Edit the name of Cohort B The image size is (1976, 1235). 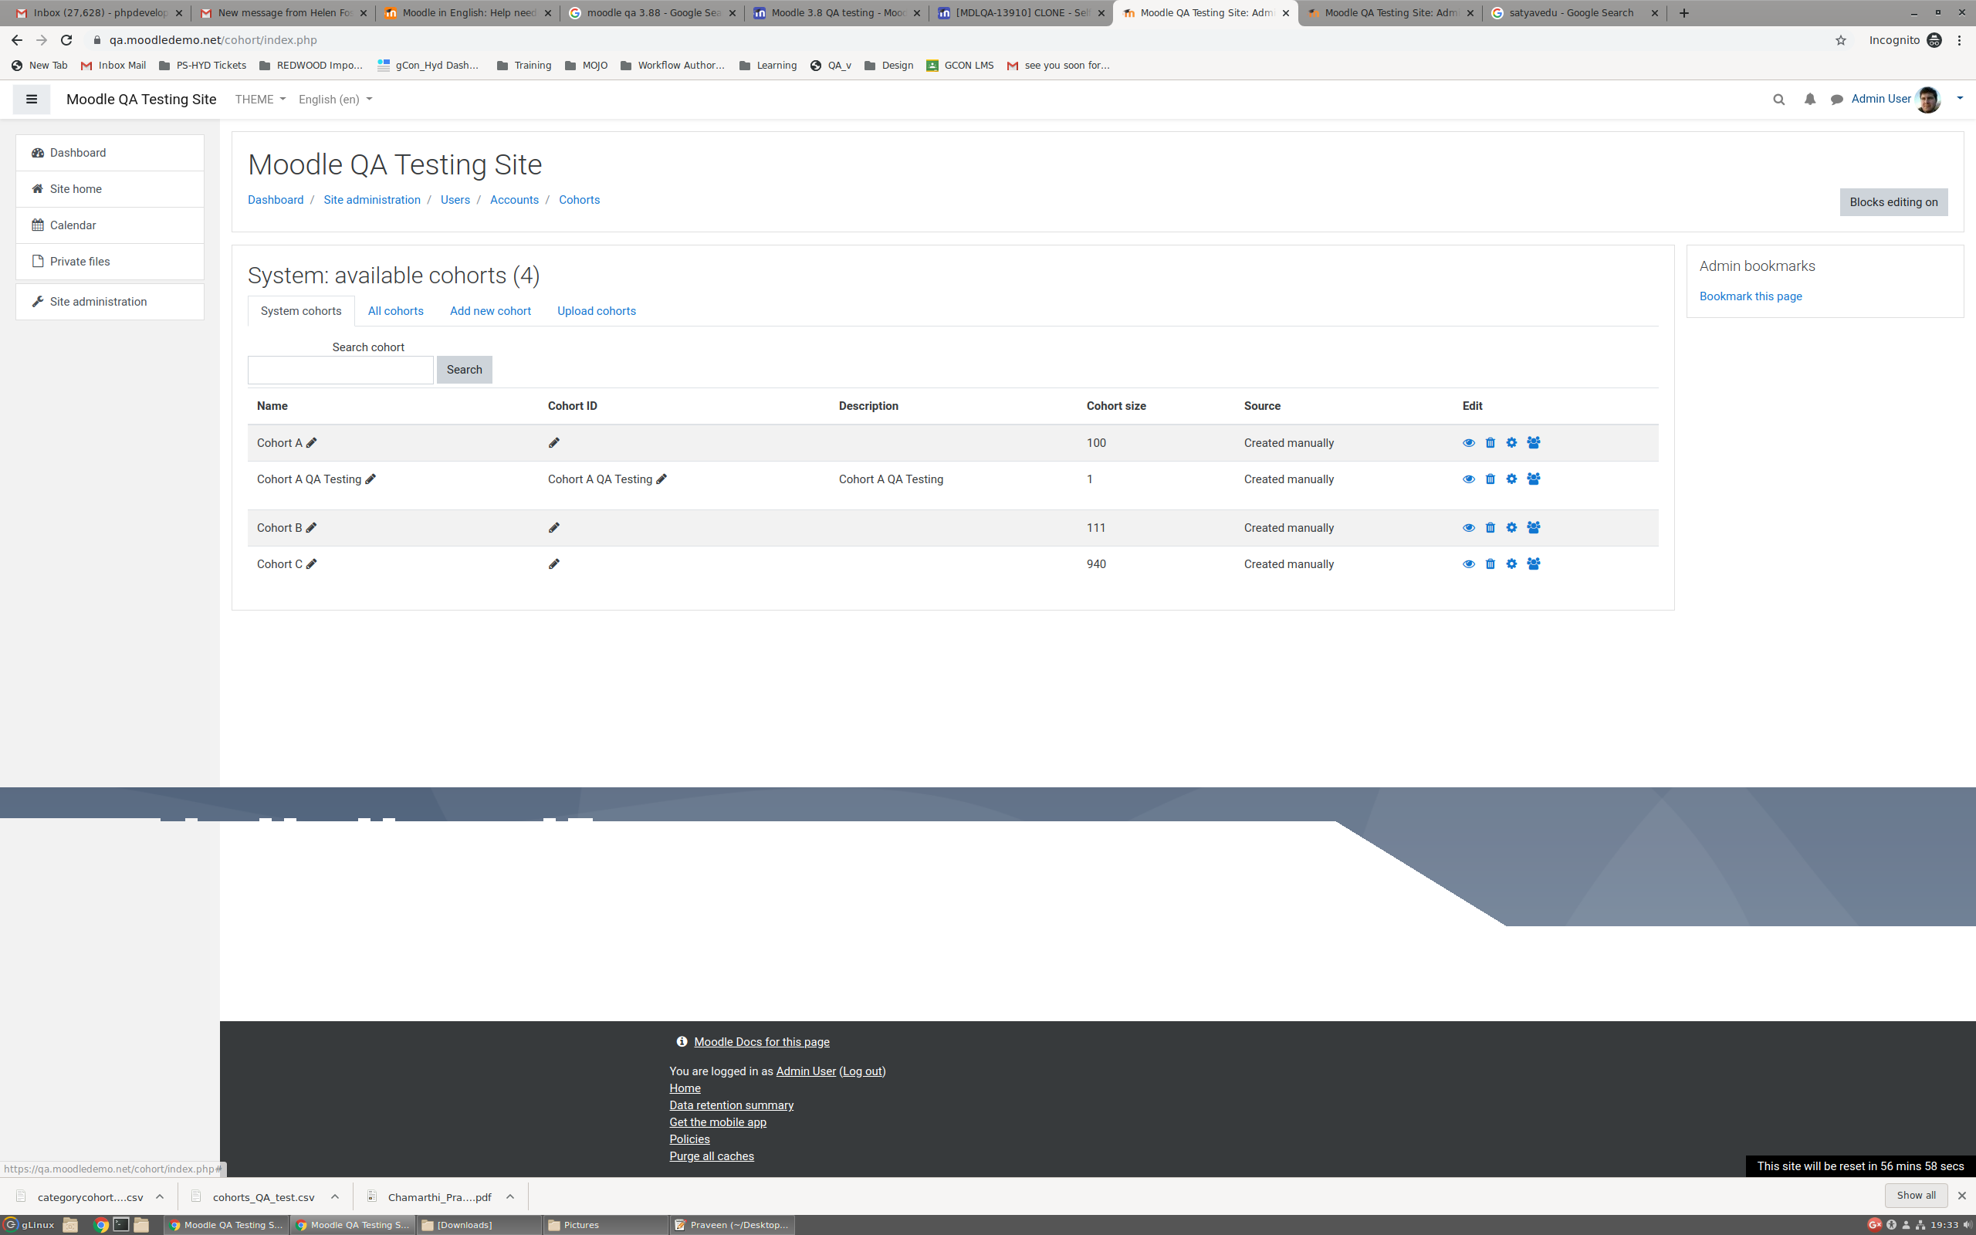(311, 528)
